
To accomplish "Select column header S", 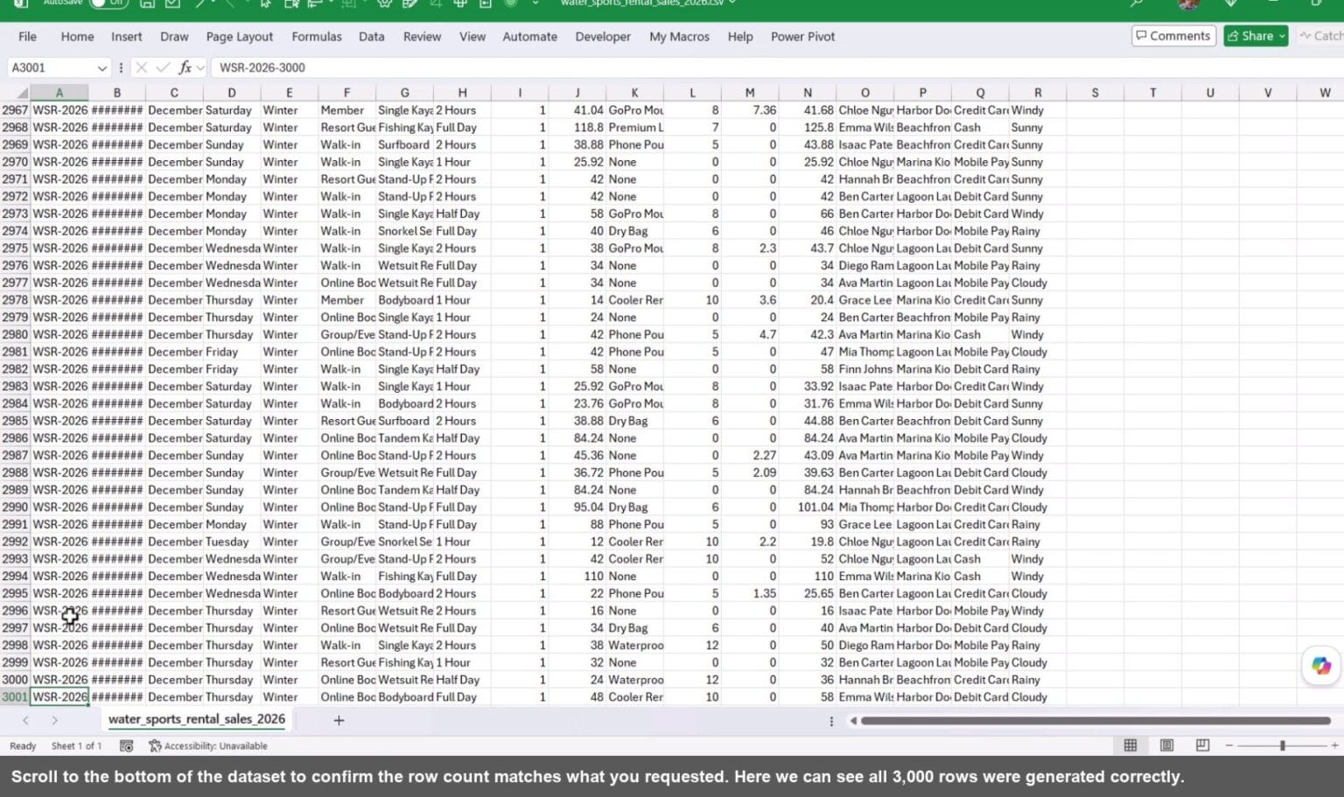I will 1095,93.
